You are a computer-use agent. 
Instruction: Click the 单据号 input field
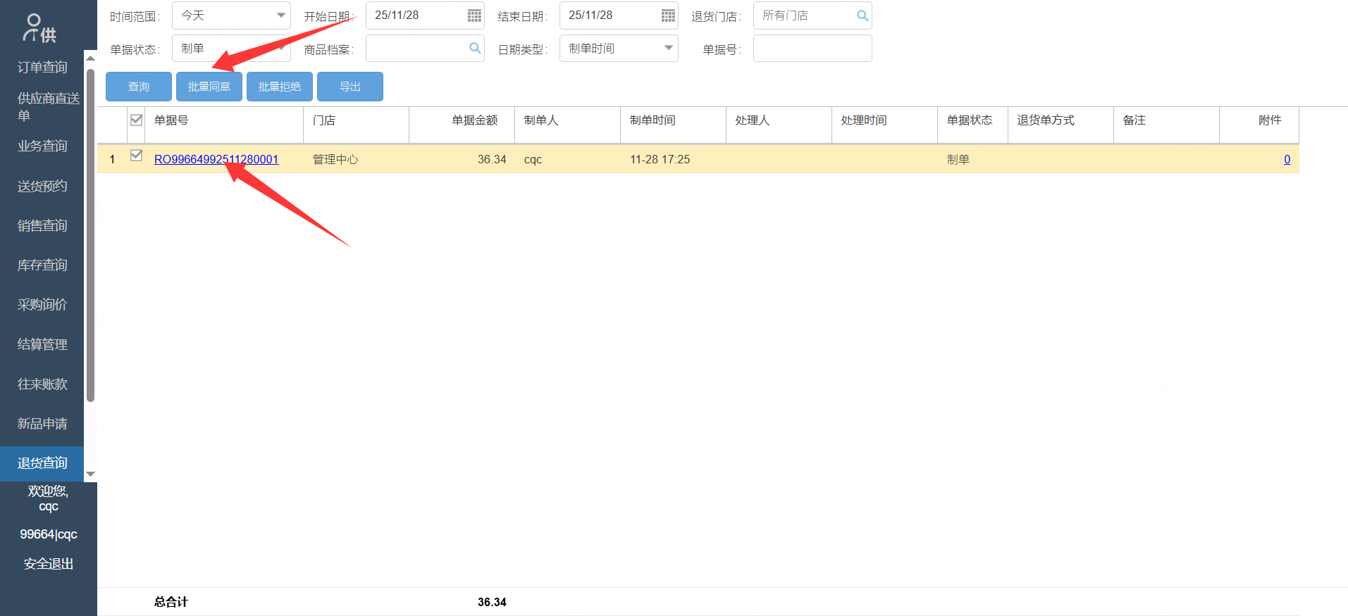812,49
